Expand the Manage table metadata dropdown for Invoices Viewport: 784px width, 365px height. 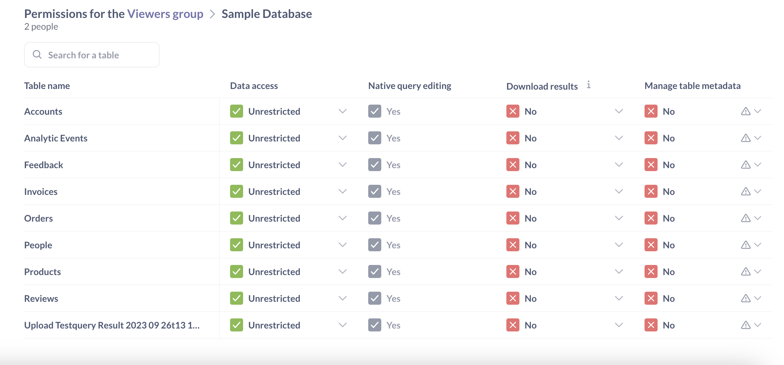(757, 191)
